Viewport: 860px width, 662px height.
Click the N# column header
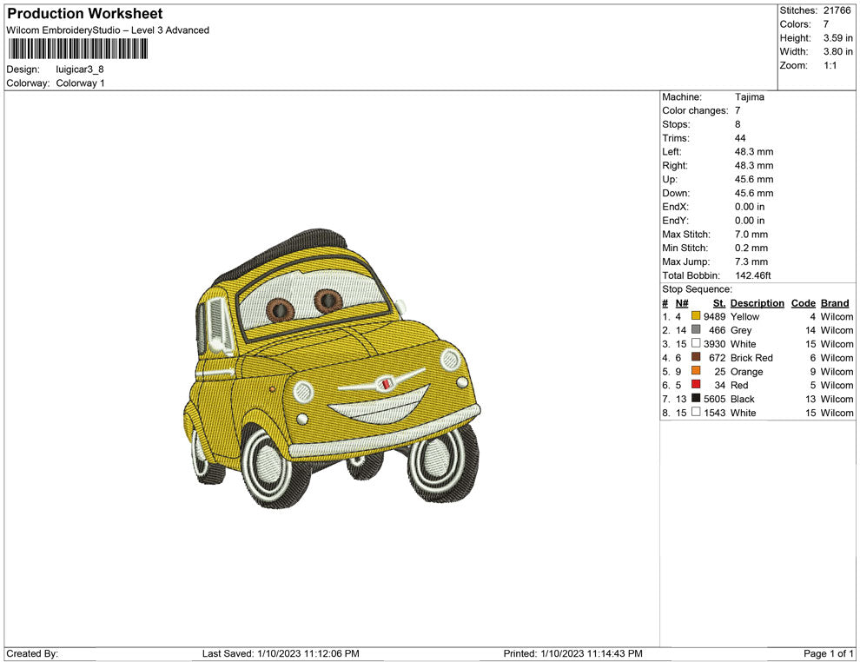click(681, 303)
